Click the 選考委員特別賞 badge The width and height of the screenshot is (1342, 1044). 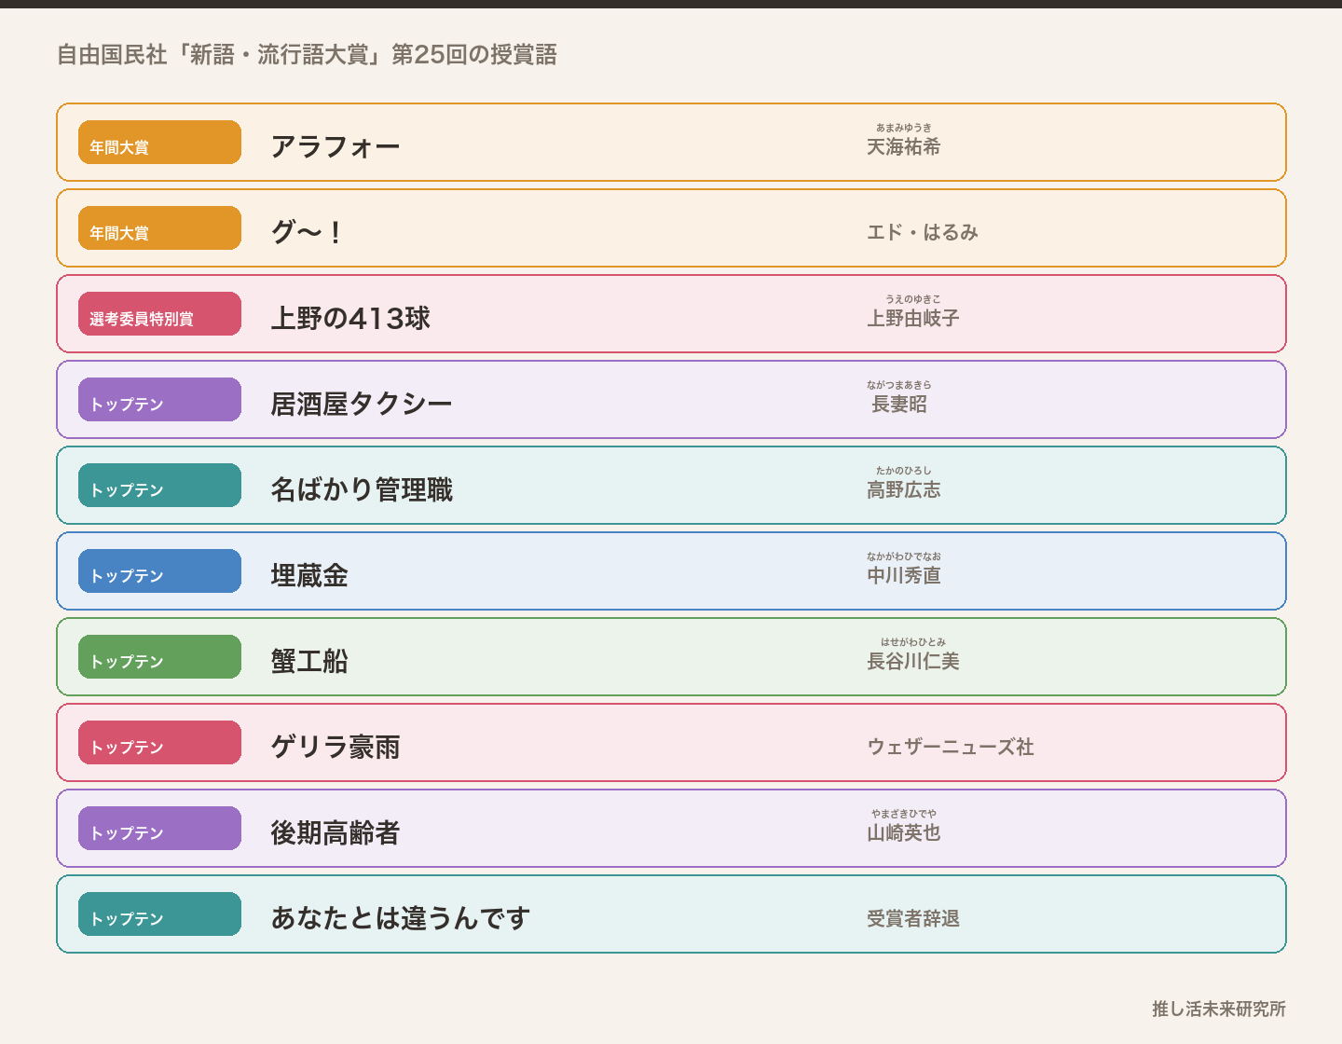tap(159, 314)
